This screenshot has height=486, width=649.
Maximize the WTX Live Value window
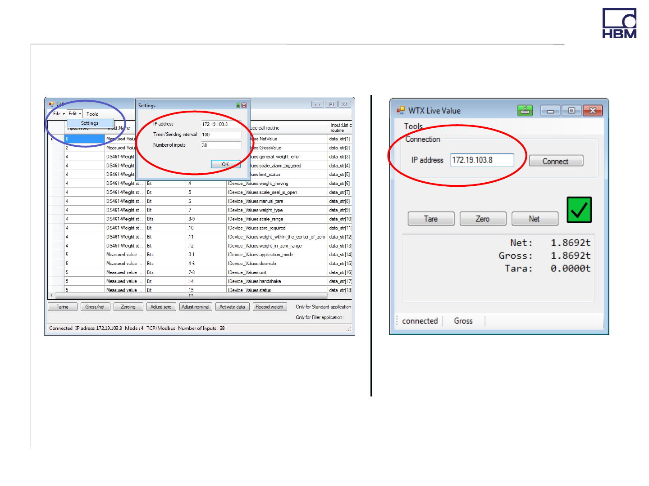click(x=571, y=111)
